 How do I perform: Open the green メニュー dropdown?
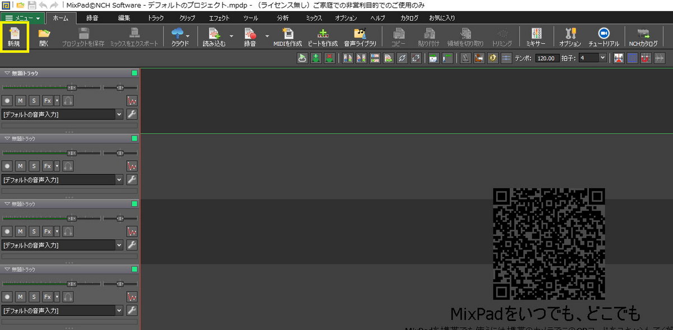(x=22, y=18)
